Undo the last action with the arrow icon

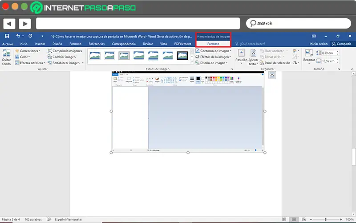coord(18,36)
